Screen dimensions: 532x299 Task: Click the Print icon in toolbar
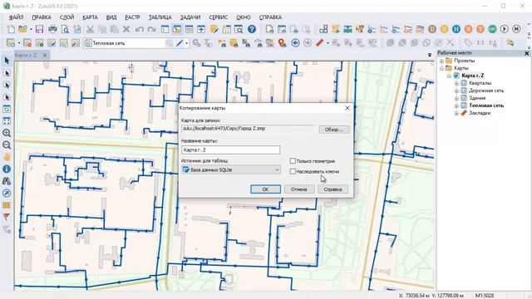coord(52,29)
